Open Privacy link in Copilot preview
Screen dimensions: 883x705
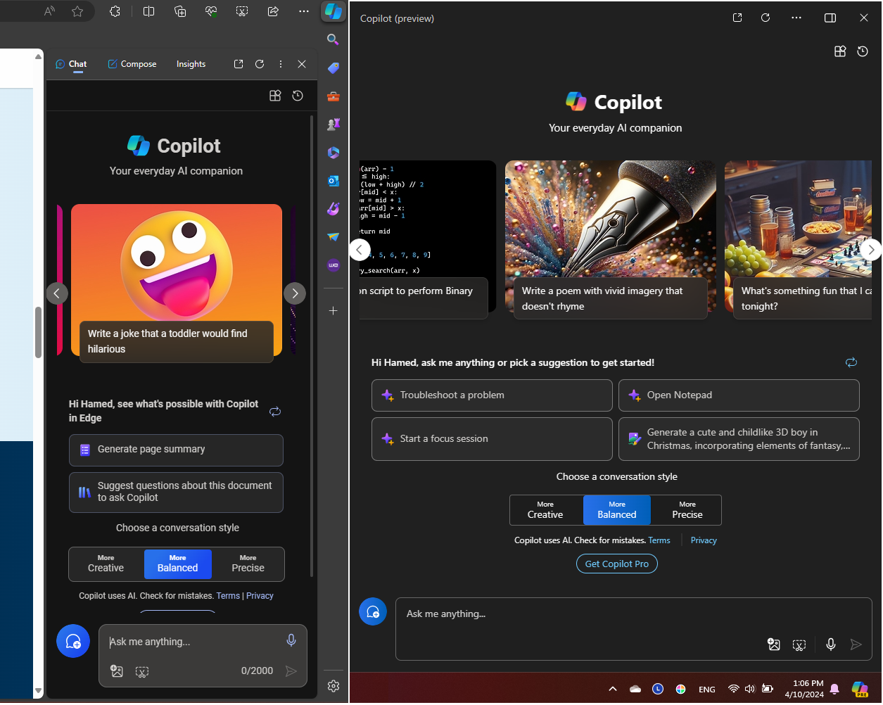704,540
